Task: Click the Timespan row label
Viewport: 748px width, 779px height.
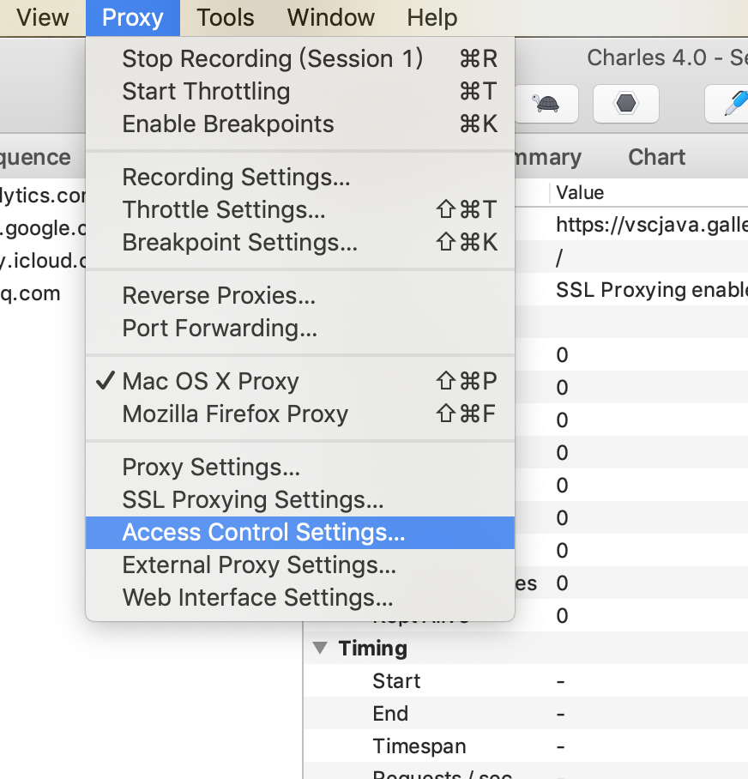Action: 419,746
